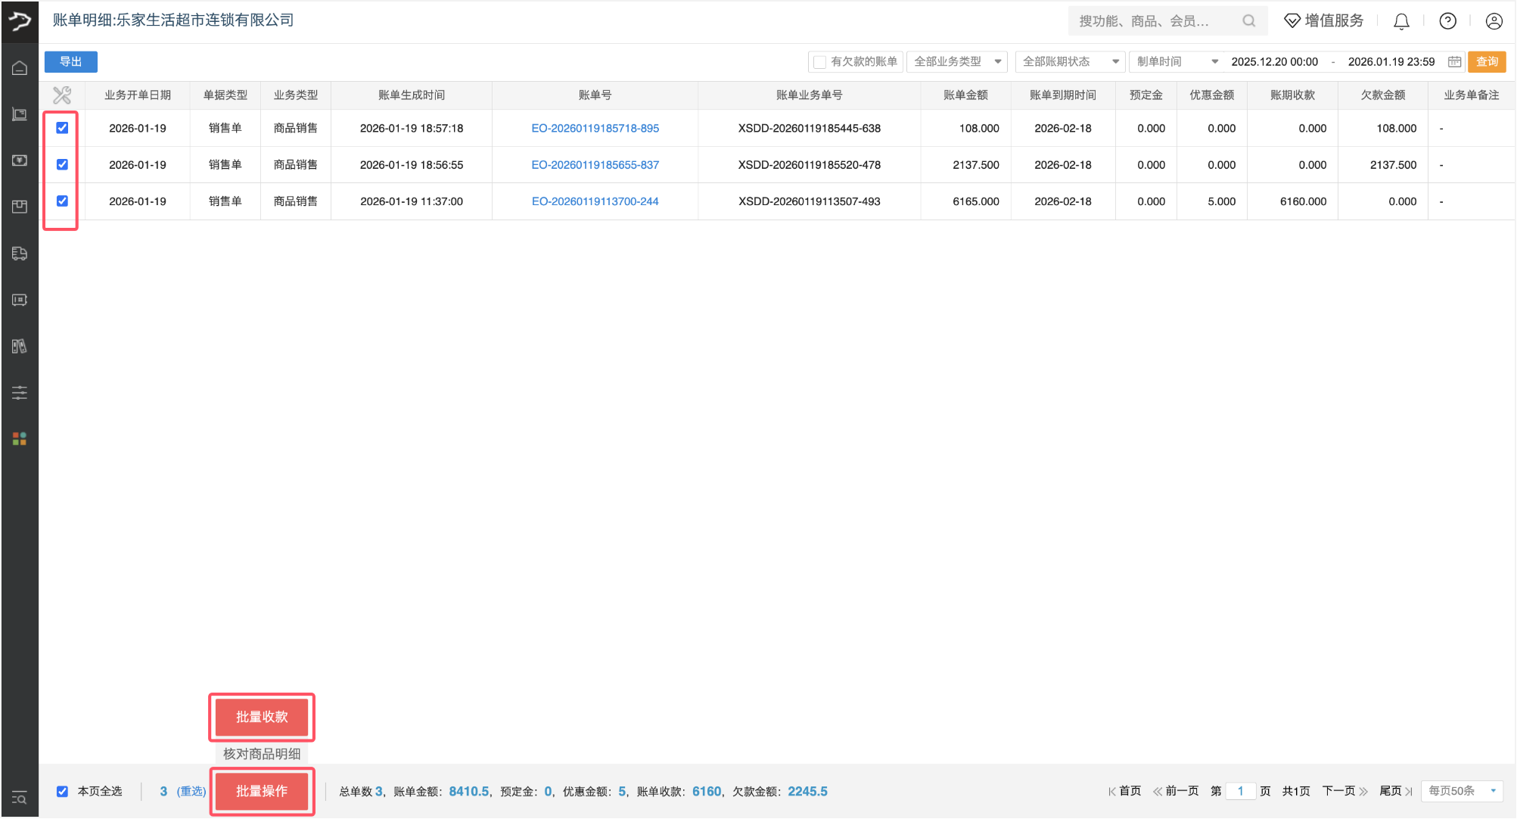Expand the 全部业务类型 dropdown
This screenshot has width=1517, height=819.
956,62
